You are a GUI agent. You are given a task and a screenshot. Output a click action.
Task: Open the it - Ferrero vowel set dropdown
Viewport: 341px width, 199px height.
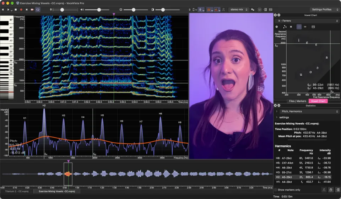point(307,21)
